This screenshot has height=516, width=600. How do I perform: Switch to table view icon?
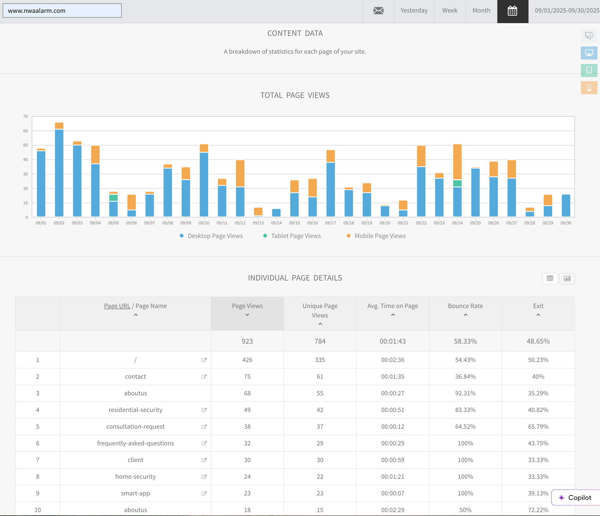(x=550, y=278)
